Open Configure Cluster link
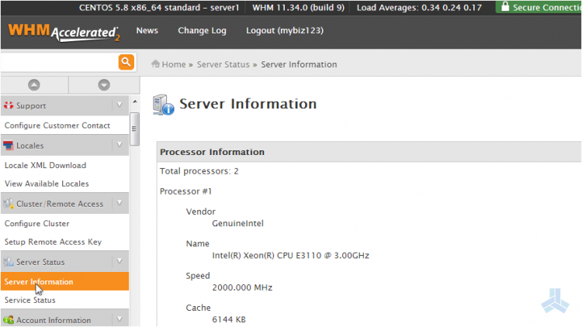 point(36,224)
